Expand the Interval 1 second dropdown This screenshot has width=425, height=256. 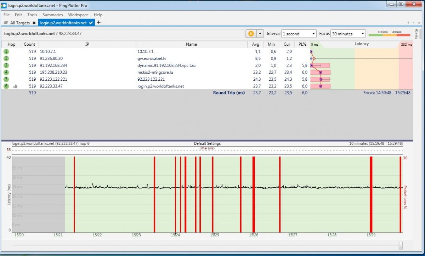point(299,34)
